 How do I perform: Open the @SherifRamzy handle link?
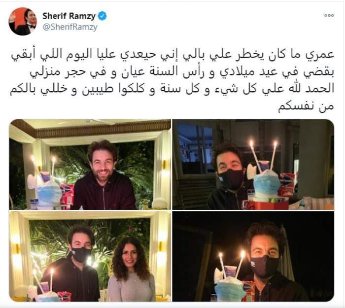tap(70, 27)
